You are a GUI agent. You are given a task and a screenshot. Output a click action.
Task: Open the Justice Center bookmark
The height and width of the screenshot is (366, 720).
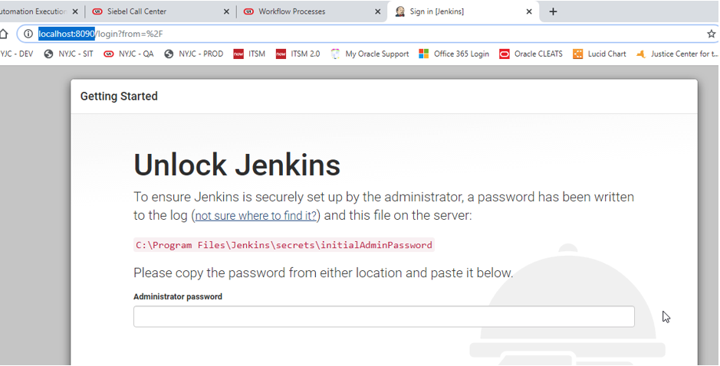pos(677,54)
